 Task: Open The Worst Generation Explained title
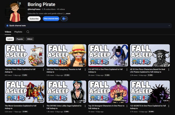(x=21, y=107)
